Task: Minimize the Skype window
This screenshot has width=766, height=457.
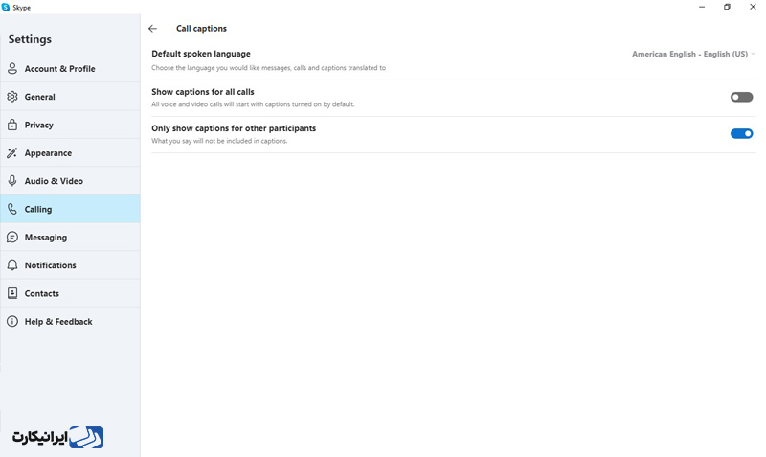Action: pyautogui.click(x=702, y=7)
